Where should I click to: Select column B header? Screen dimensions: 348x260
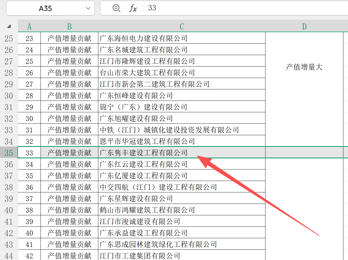(x=69, y=26)
